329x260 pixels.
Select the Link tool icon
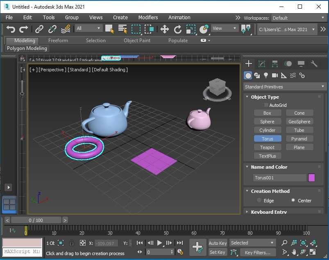(x=39, y=29)
